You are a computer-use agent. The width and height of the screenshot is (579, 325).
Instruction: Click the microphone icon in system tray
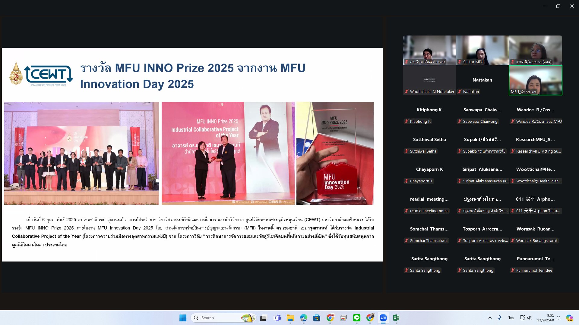[x=500, y=318]
